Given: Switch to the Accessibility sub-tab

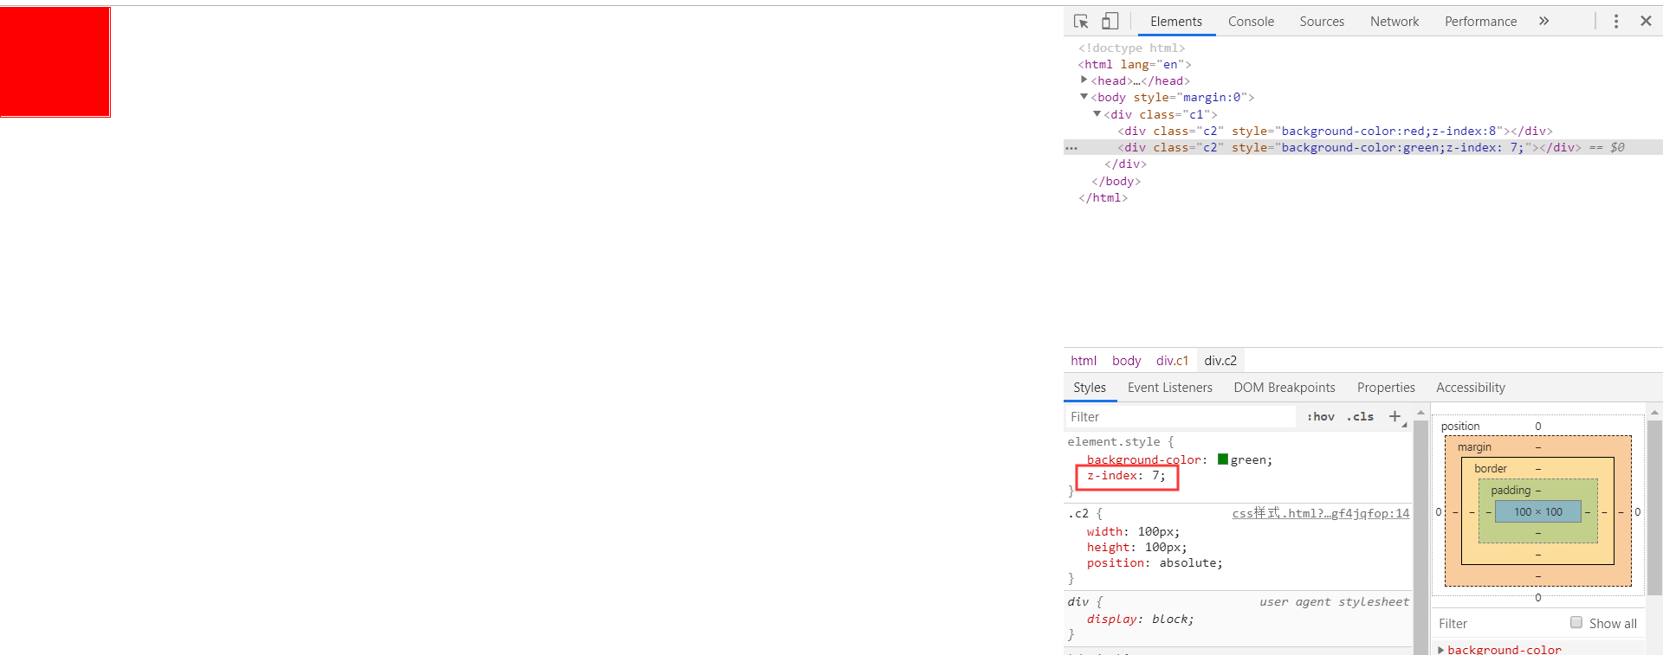Looking at the screenshot, I should (1470, 388).
